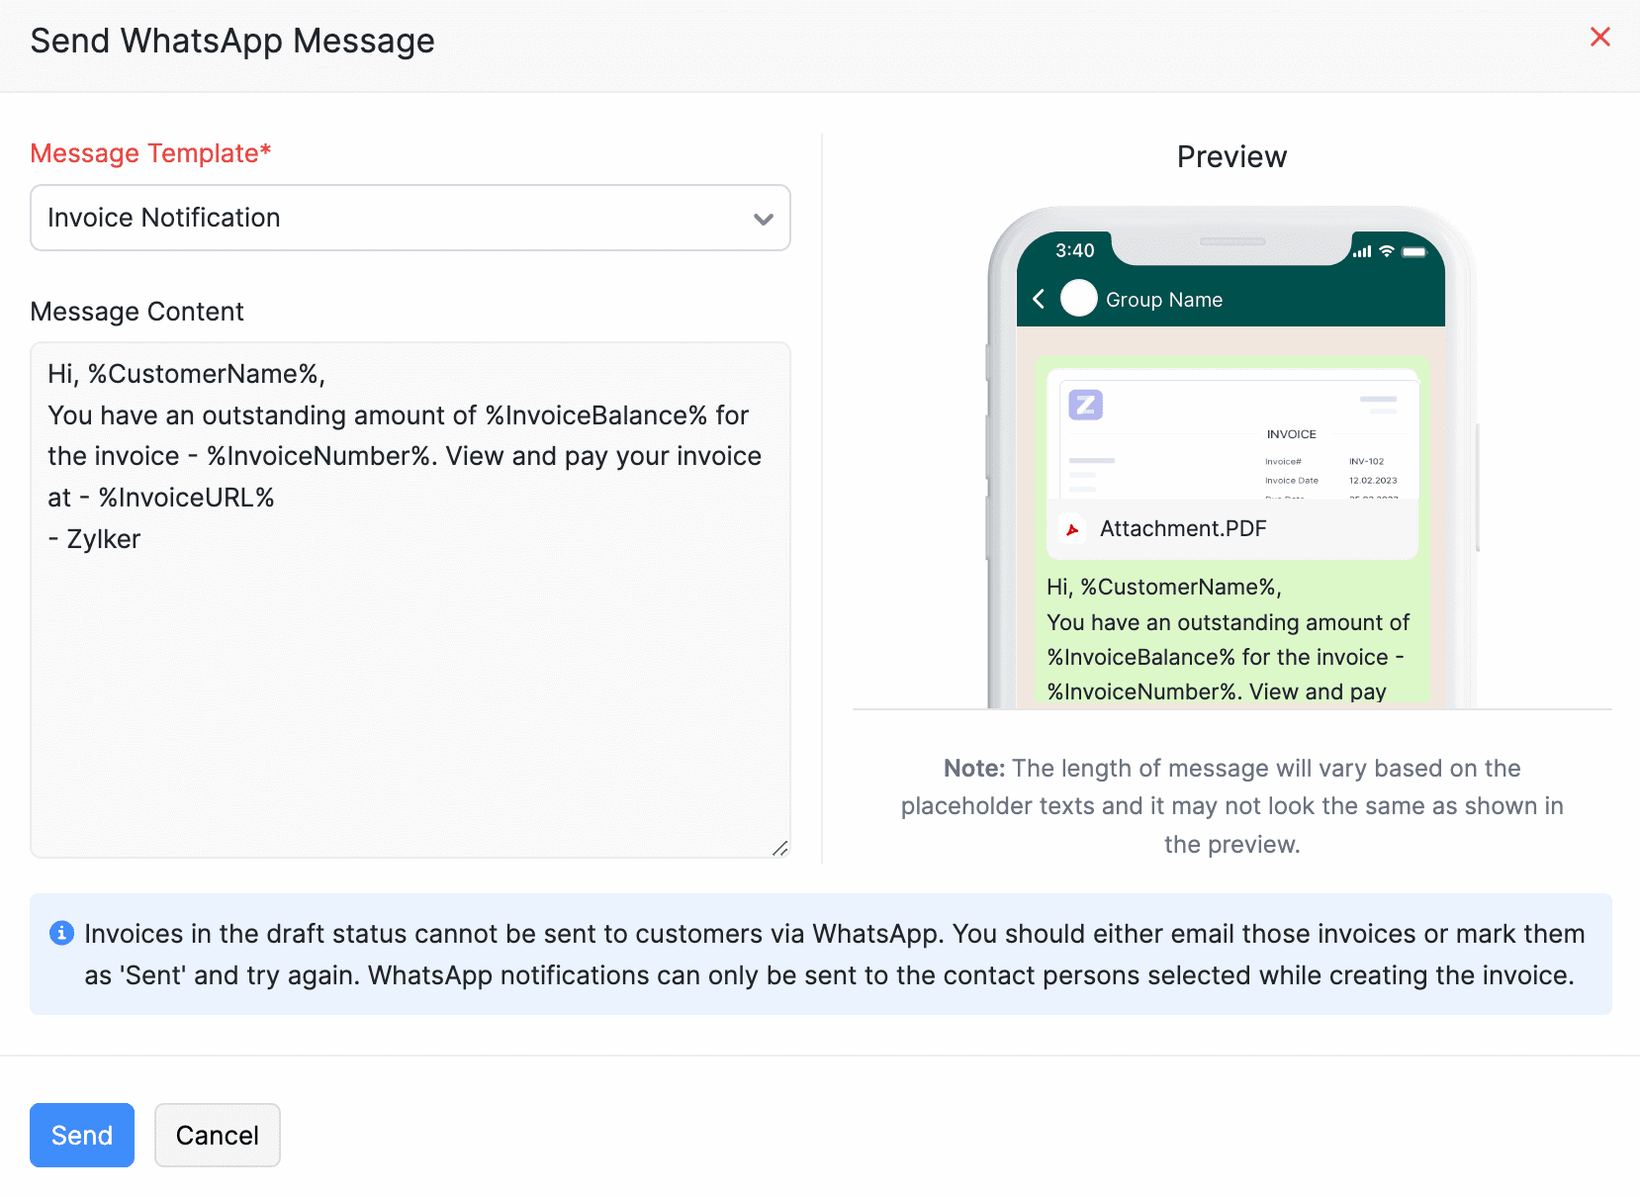Click the battery icon in the phone preview
Viewport: 1640px width, 1197px height.
(1414, 251)
